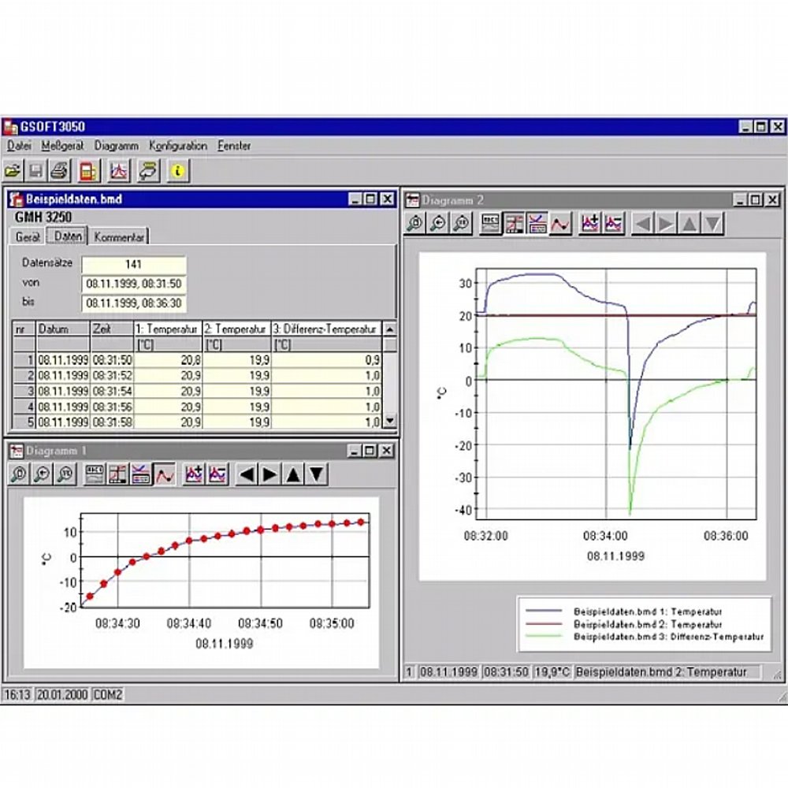Expand the Diagramm menu

point(116,146)
